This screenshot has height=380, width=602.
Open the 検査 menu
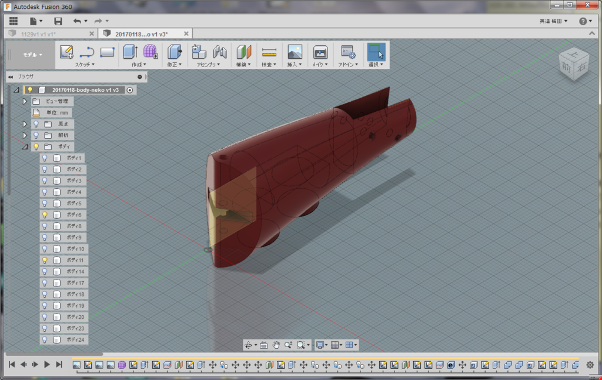click(269, 65)
